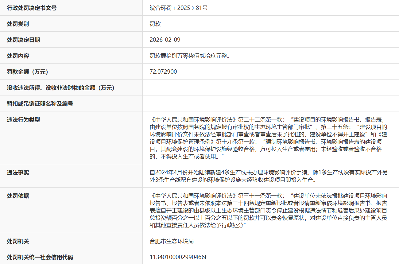The image size is (399, 264).
Task: Click the 行政处罚决定书文号 row label
Action: (x=32, y=8)
